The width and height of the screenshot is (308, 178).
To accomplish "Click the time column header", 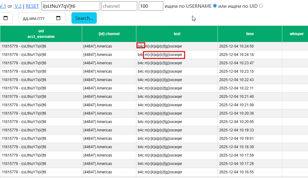I will coord(250,34).
